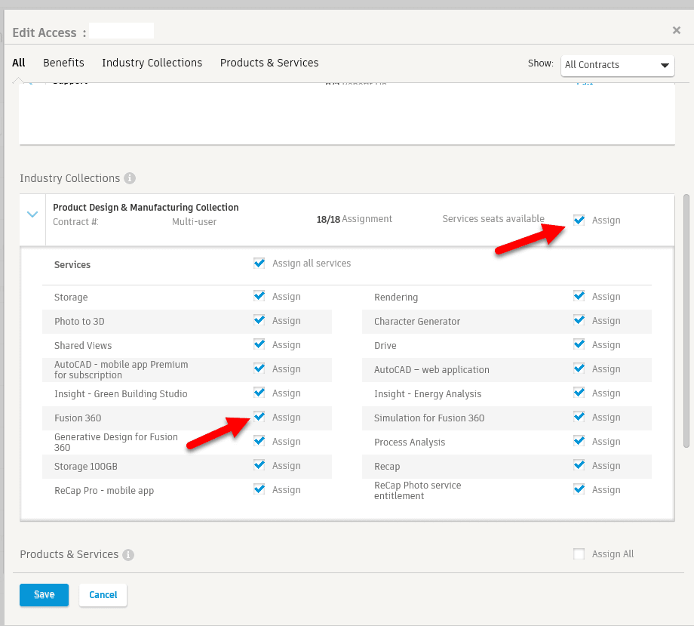Screen dimensions: 694x626
Task: Open the Industry Collections tab
Action: click(x=152, y=63)
